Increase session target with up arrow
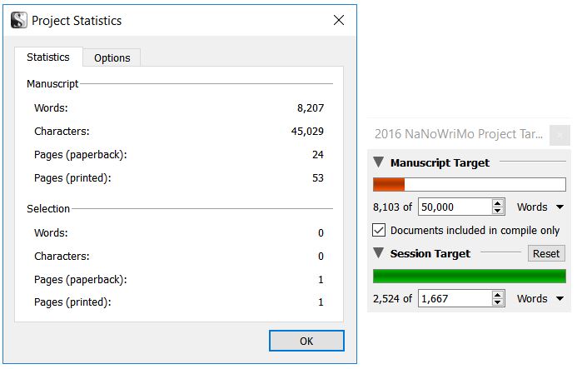Image resolution: width=577 pixels, height=369 pixels. (x=498, y=295)
